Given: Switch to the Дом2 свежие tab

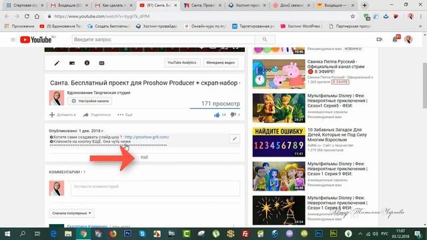Looking at the screenshot, I should tap(292, 5).
